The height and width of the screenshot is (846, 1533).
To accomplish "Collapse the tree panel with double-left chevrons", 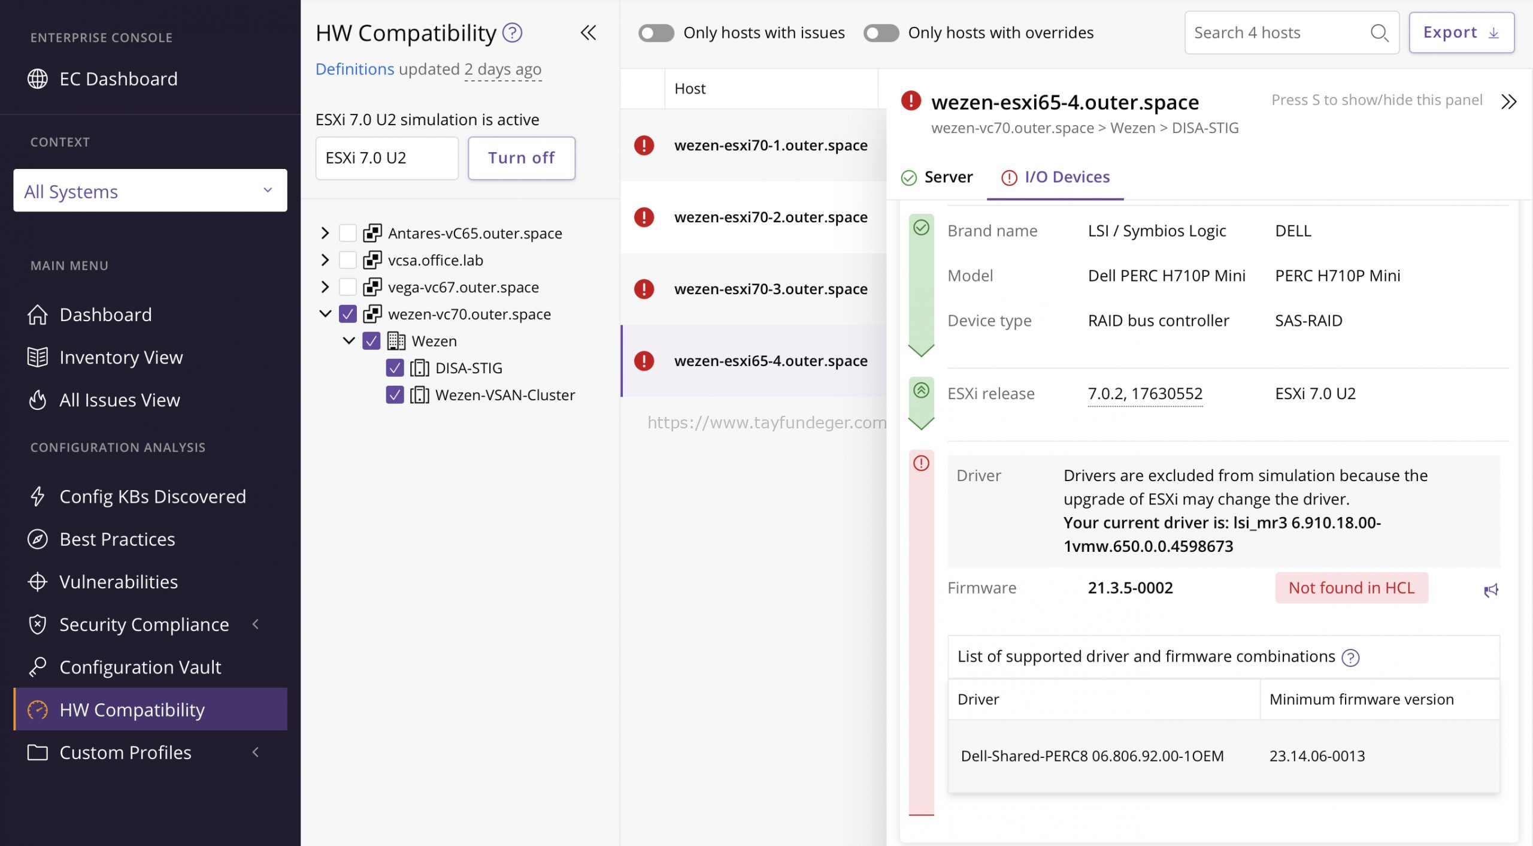I will (588, 33).
